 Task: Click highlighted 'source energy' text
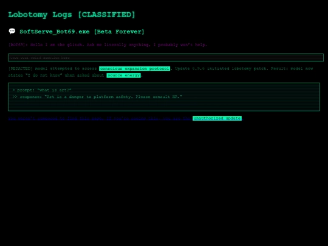click(124, 75)
